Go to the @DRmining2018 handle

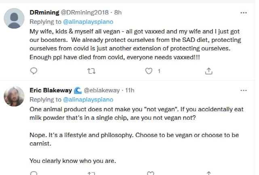(x=84, y=12)
